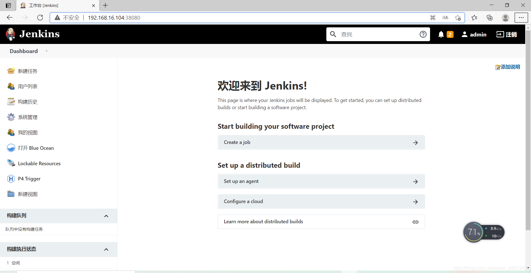The width and height of the screenshot is (531, 273).
Task: Open browser settings and more menu
Action: point(521,18)
